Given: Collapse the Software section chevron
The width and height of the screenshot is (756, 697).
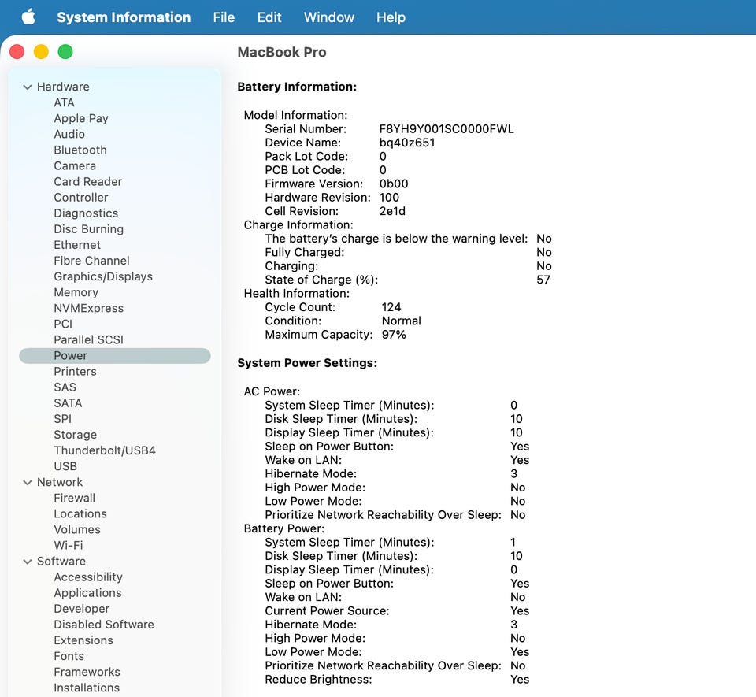Looking at the screenshot, I should click(x=28, y=562).
